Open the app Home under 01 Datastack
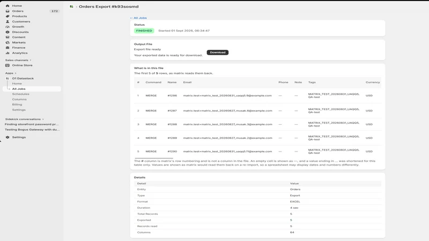 click(17, 84)
